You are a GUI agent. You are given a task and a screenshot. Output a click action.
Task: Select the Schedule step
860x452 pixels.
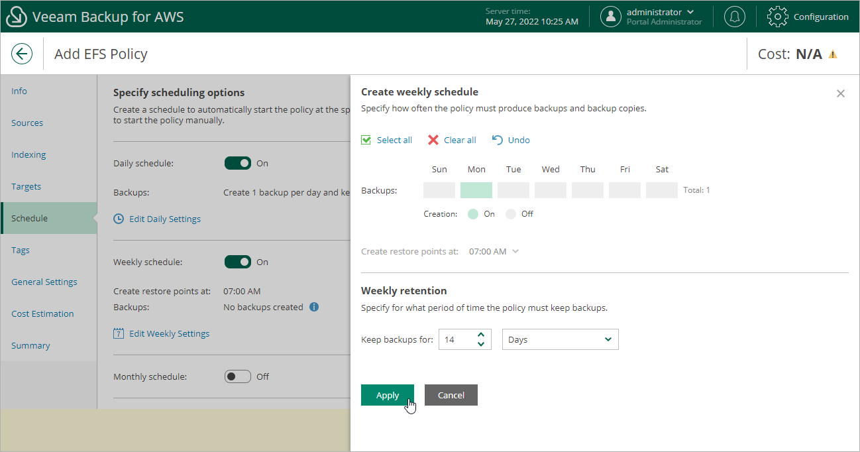pos(49,218)
